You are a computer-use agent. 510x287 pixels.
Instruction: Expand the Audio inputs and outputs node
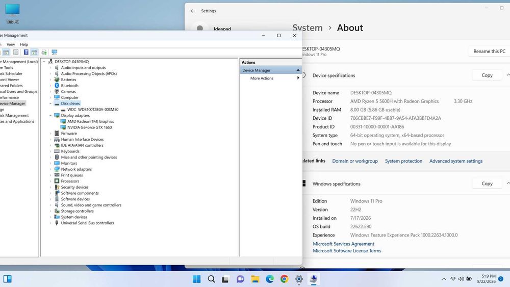(50, 68)
